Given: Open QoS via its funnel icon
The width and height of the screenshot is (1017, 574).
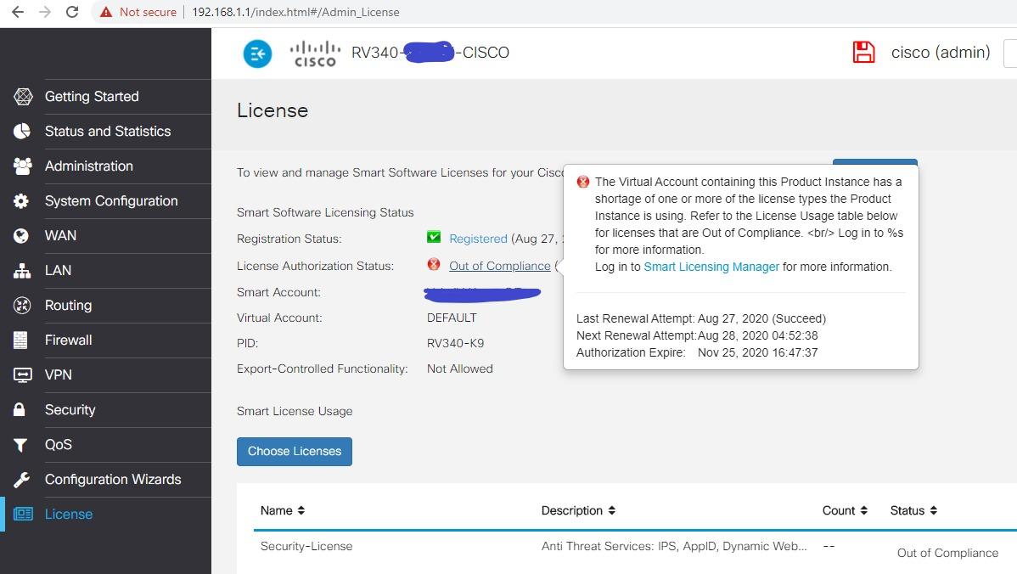Looking at the screenshot, I should (23, 444).
